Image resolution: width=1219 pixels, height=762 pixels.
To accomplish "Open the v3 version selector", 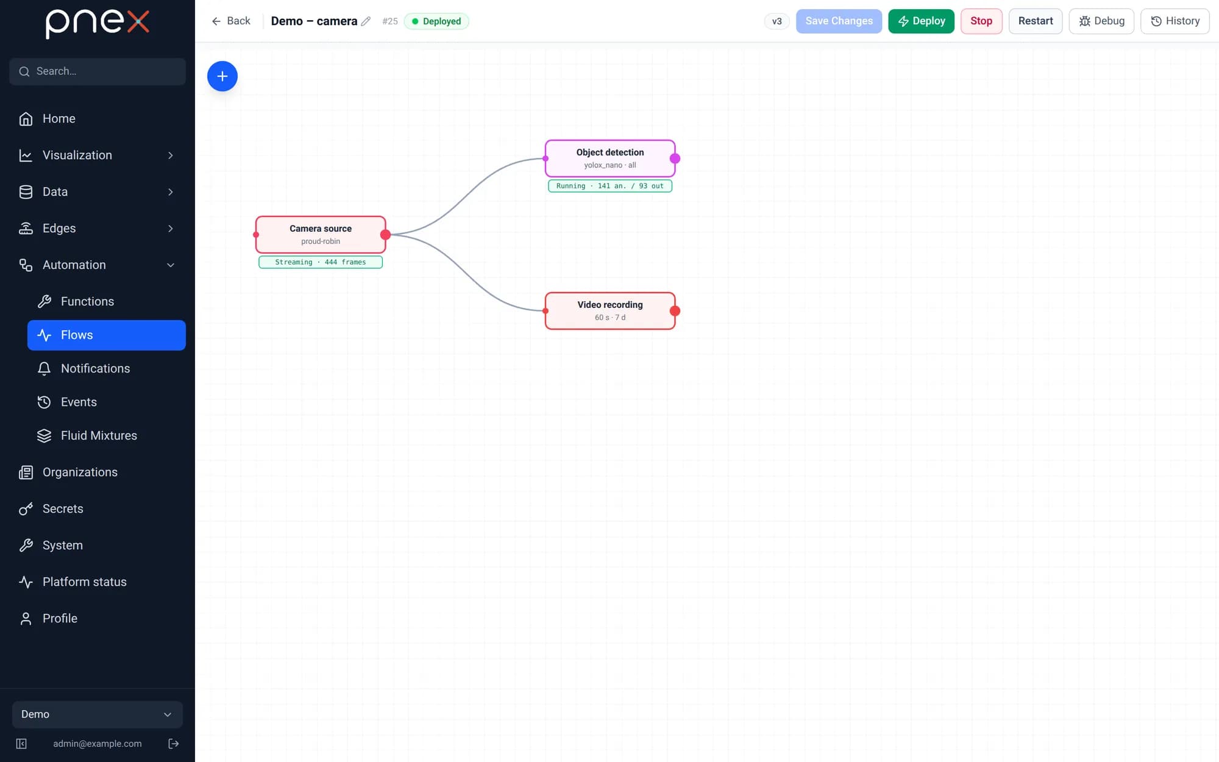I will coord(777,21).
